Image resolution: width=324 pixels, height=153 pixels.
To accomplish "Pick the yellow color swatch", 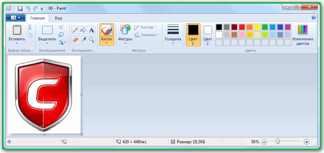I will (x=257, y=27).
